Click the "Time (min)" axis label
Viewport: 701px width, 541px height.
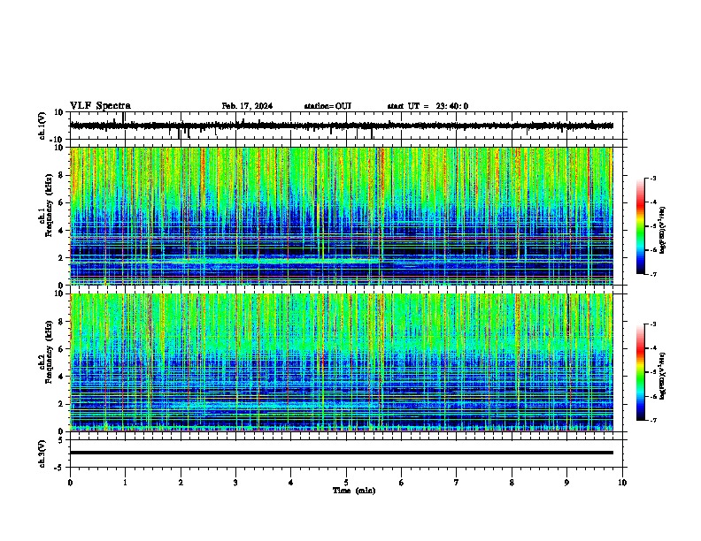point(354,491)
